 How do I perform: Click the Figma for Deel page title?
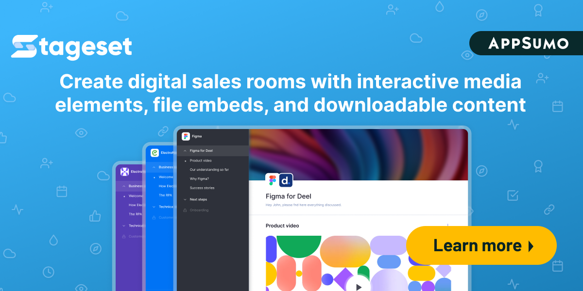coord(289,196)
